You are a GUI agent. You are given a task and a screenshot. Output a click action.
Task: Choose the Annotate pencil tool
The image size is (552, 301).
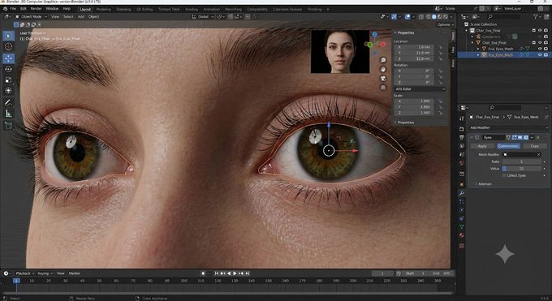pyautogui.click(x=8, y=102)
